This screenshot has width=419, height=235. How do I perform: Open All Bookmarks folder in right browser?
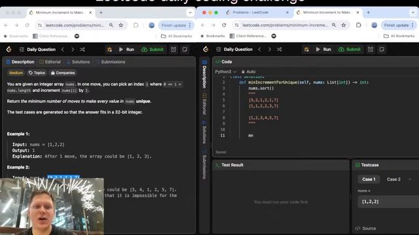(399, 36)
